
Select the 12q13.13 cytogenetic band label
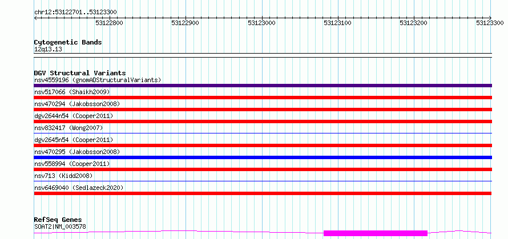[48, 50]
